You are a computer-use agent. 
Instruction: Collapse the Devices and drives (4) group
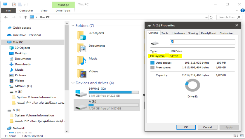tap(73, 83)
